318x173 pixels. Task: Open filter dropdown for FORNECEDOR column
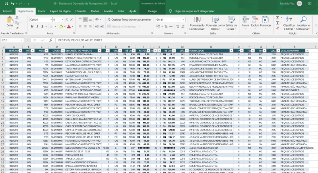tap(231, 50)
